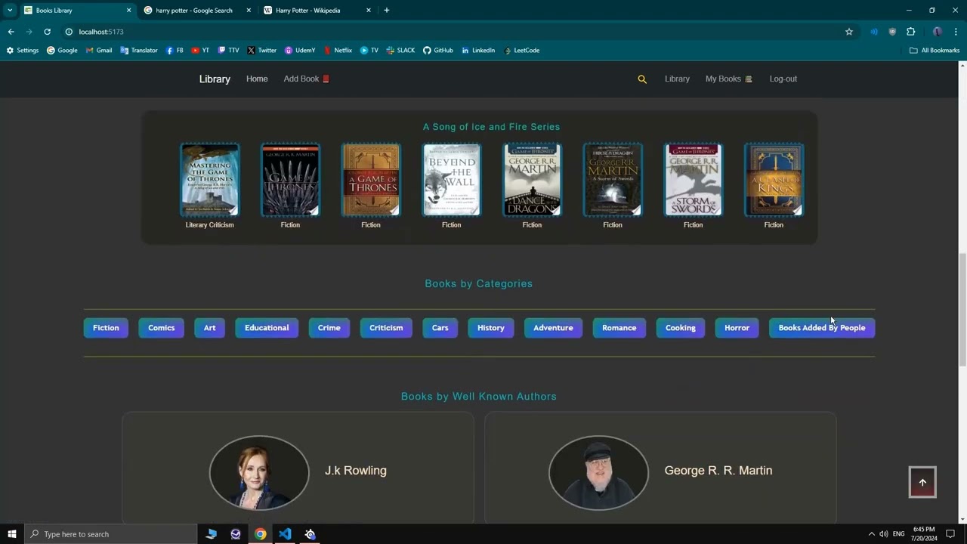Click the scroll-to-top arrow button
Viewport: 967px width, 544px height.
click(x=922, y=482)
